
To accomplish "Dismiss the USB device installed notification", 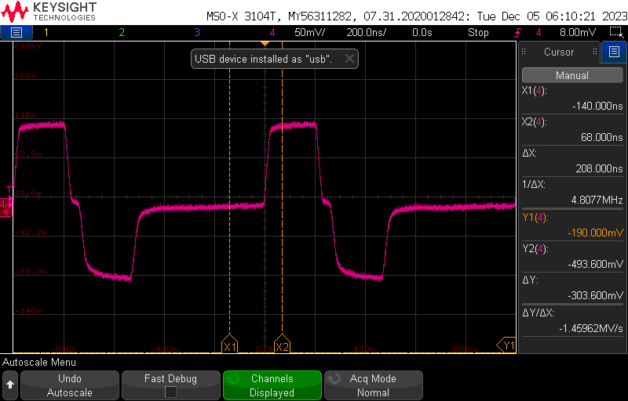I will point(349,59).
